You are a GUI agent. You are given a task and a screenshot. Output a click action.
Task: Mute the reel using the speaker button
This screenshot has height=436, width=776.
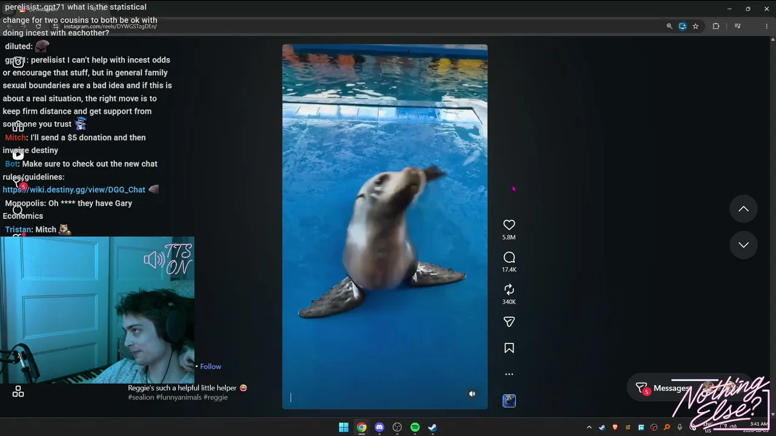click(472, 394)
